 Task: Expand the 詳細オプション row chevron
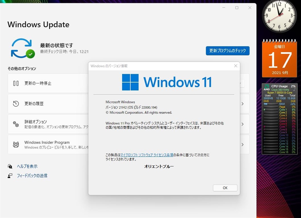(x=243, y=124)
